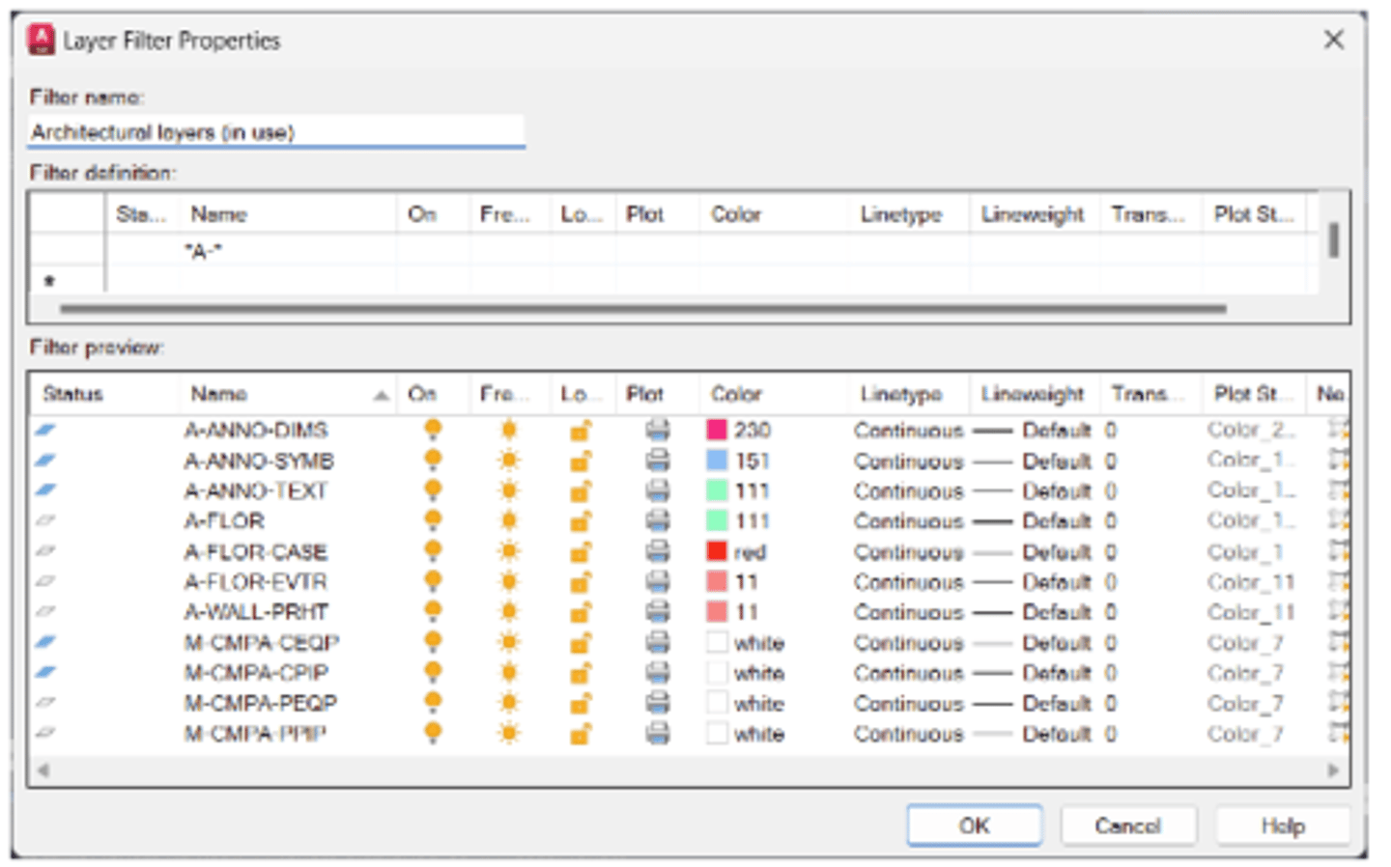Click the Filter name text field
Screen dimensions: 1391x867
click(x=275, y=132)
